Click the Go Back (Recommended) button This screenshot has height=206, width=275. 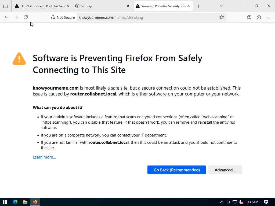click(x=177, y=170)
